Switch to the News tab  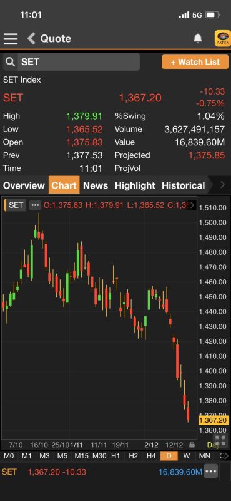point(96,185)
